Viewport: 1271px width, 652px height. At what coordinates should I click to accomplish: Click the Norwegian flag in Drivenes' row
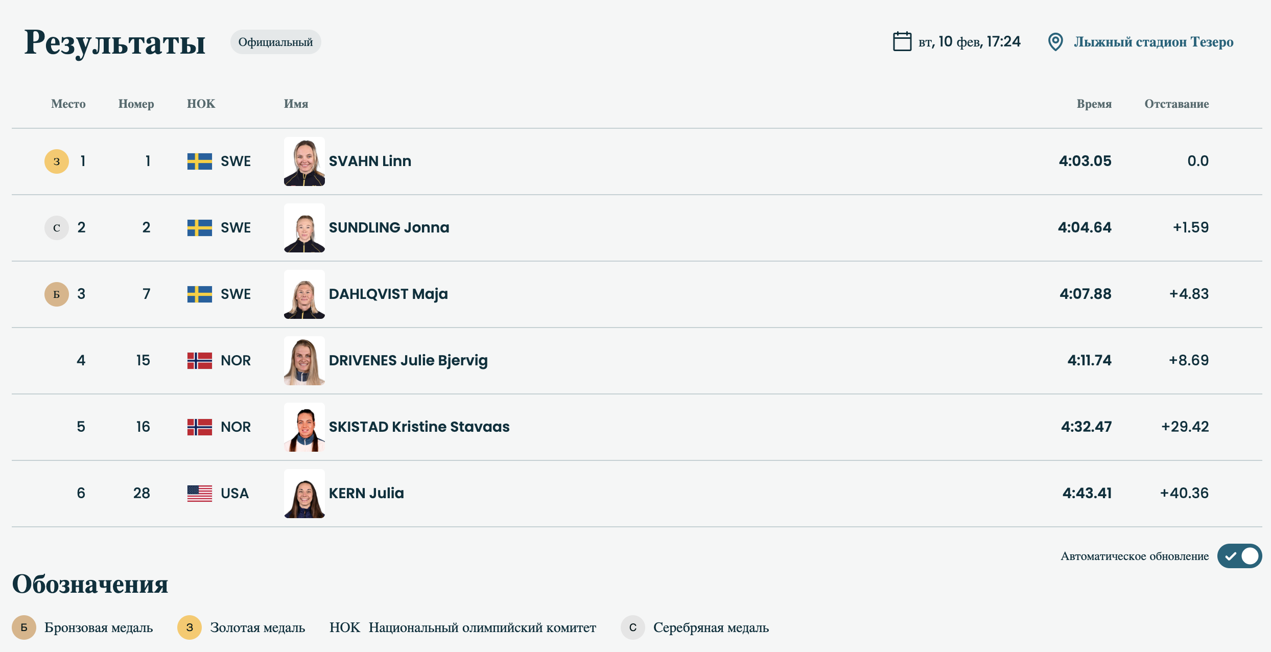(x=200, y=361)
